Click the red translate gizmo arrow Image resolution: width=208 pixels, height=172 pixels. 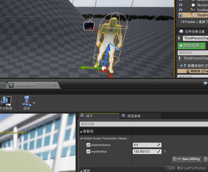(x=110, y=76)
